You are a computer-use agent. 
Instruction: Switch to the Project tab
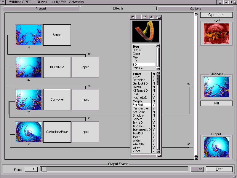[41, 9]
